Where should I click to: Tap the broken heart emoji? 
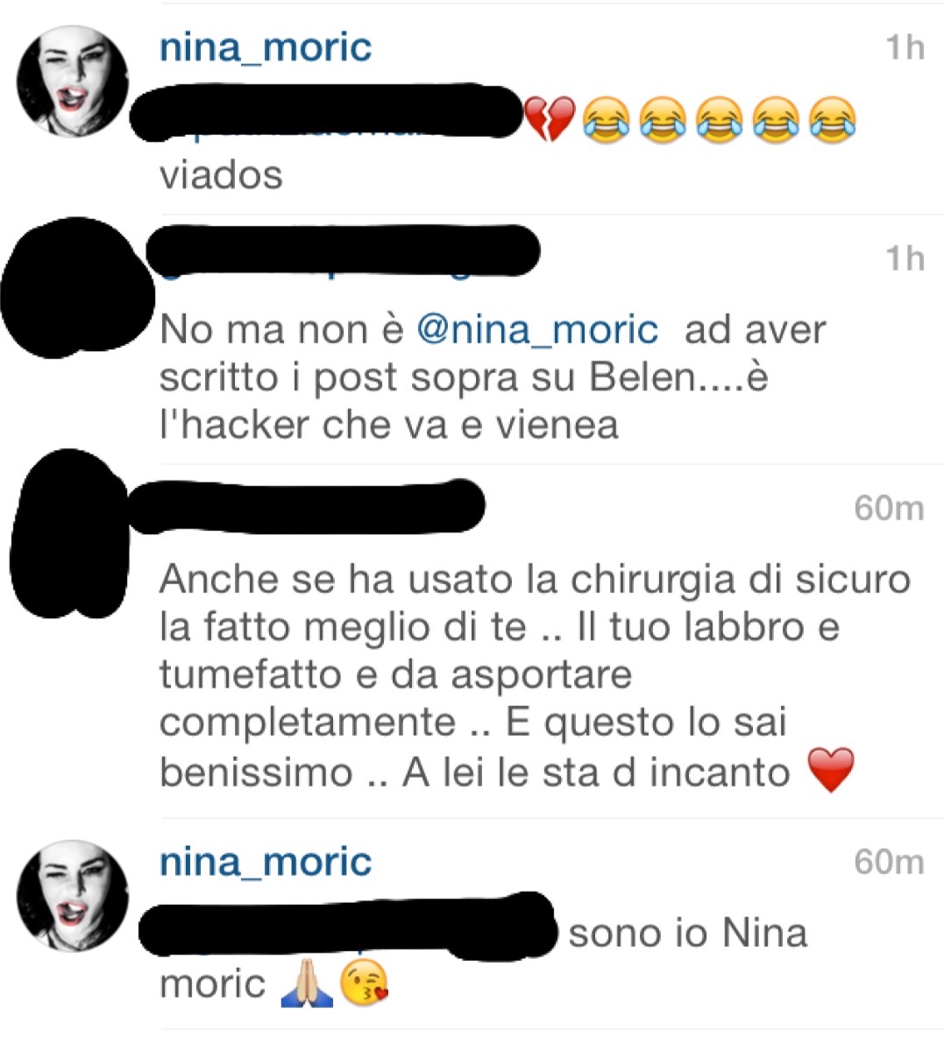click(550, 119)
